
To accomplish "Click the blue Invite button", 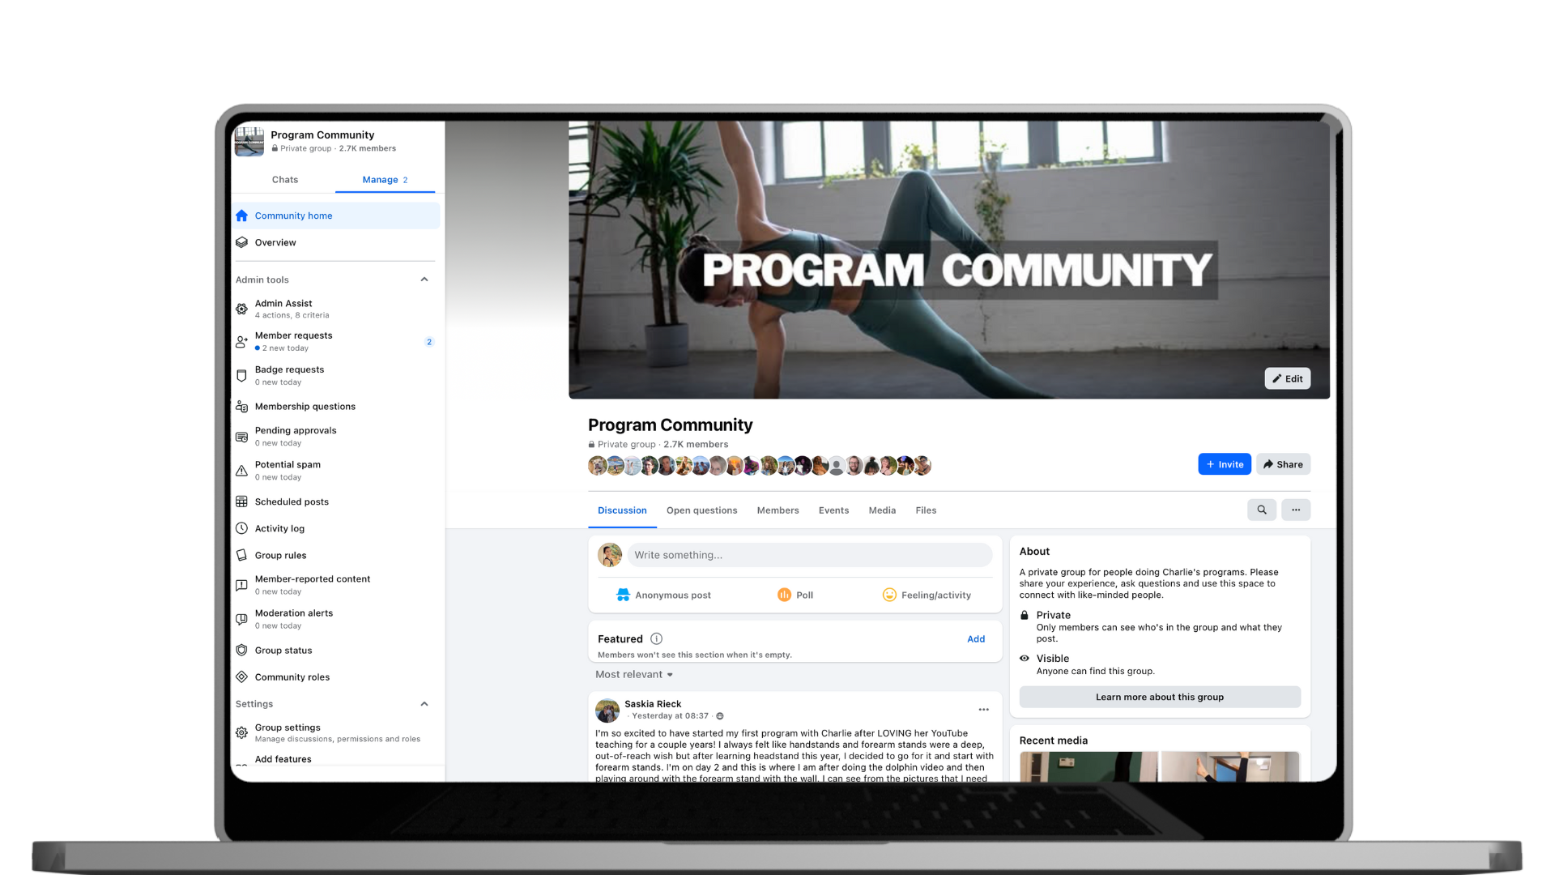I will [x=1224, y=464].
